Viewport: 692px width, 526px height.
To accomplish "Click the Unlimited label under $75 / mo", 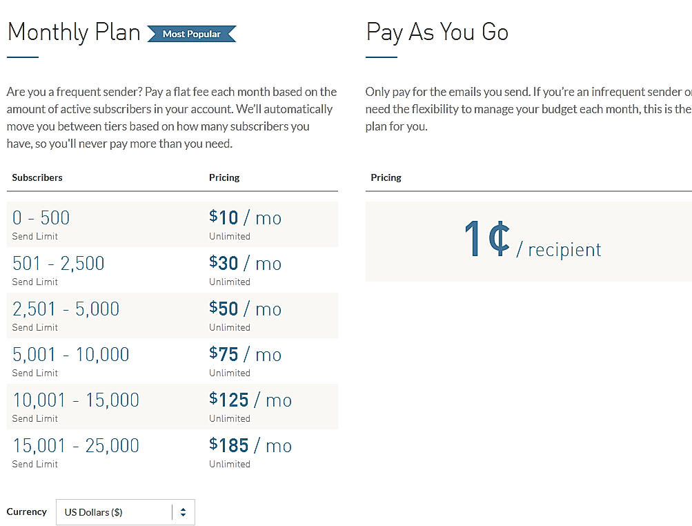I will click(230, 373).
